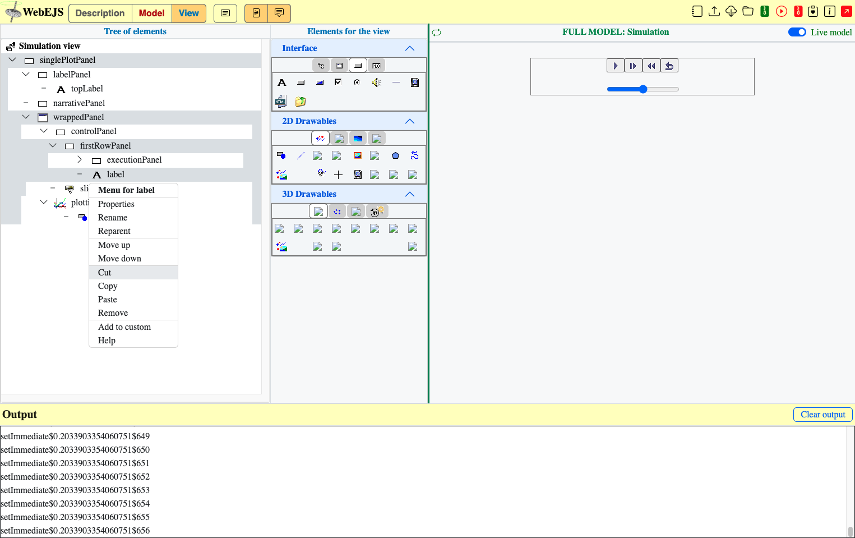Select the HTML document element in Interface palette
855x538 pixels.
point(281,102)
